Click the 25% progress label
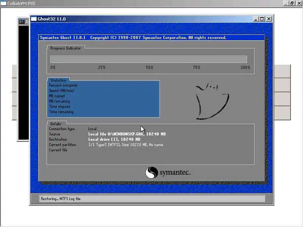The image size is (303, 227). point(102,67)
